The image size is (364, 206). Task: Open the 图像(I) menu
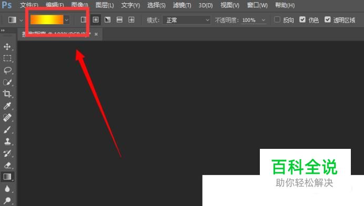79,5
